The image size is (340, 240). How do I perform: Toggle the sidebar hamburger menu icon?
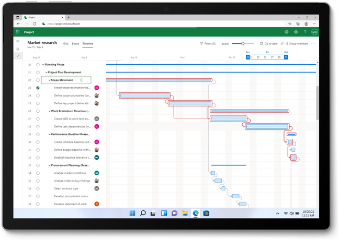point(18,41)
